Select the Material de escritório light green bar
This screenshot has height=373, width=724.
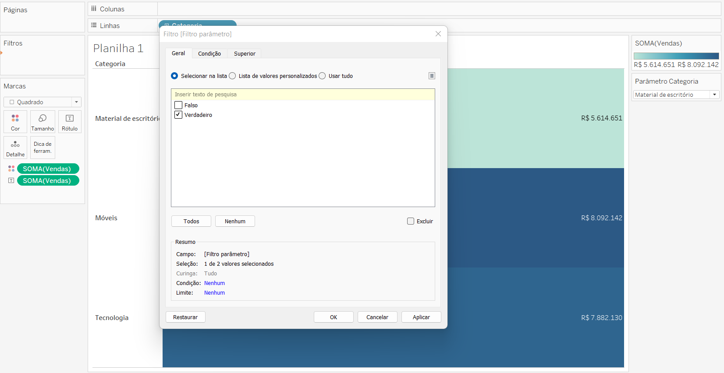coord(536,118)
